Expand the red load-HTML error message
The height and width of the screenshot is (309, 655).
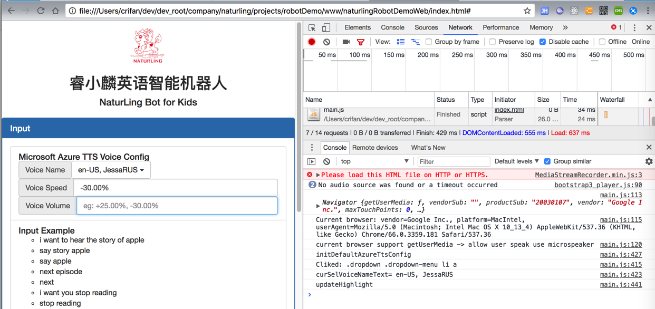(x=318, y=175)
